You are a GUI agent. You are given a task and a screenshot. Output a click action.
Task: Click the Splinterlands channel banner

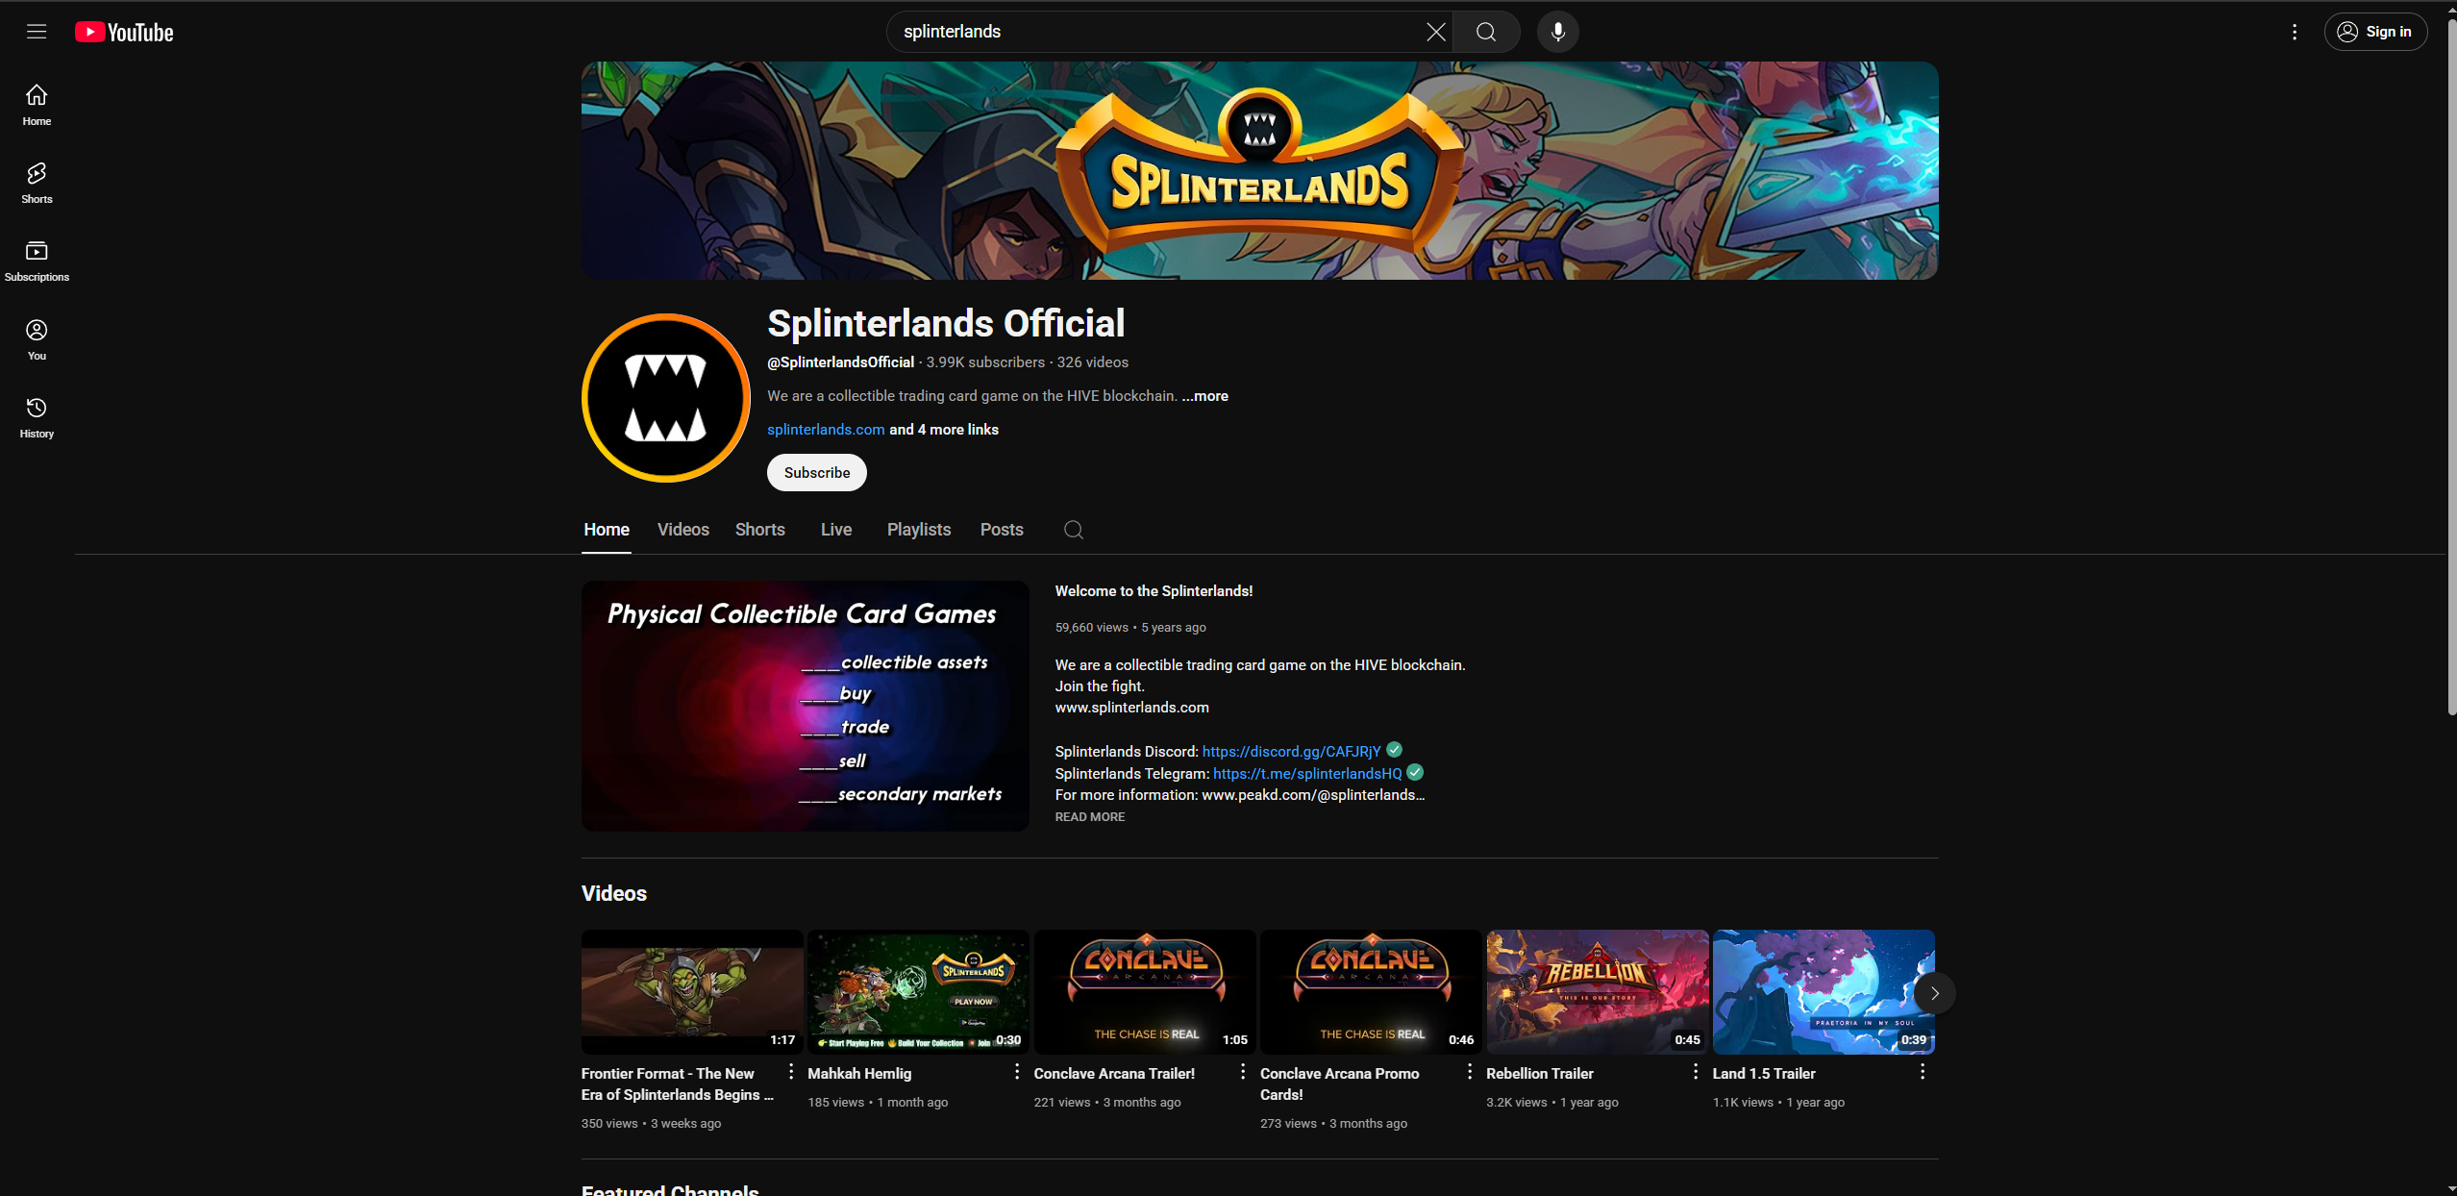point(1259,171)
